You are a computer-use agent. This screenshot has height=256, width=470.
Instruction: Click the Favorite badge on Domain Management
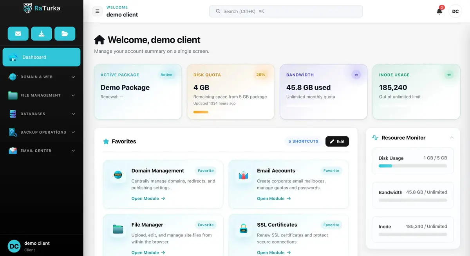coord(206,171)
